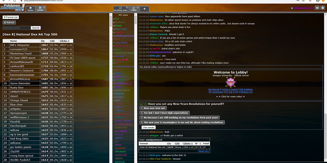This screenshot has height=163, width=327.
Task: Open user Africabaws in user list
Action: [121, 151]
